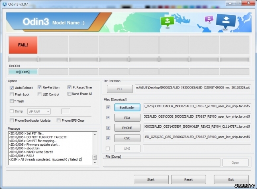Enable Phone Bootloader Update checkbox
Image resolution: width=257 pixels, height=189 pixels.
click(x=12, y=121)
